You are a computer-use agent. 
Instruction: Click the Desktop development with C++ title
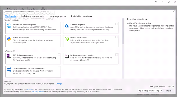[x=82, y=55]
